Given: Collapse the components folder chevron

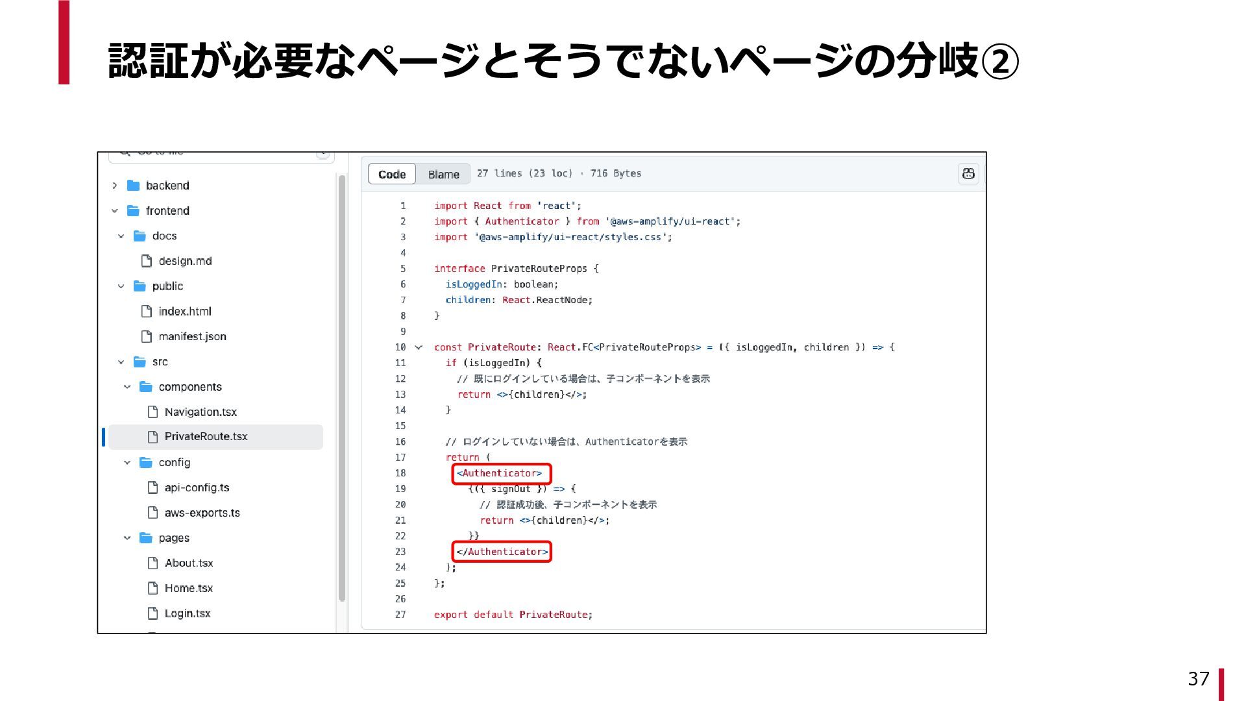Looking at the screenshot, I should point(127,387).
